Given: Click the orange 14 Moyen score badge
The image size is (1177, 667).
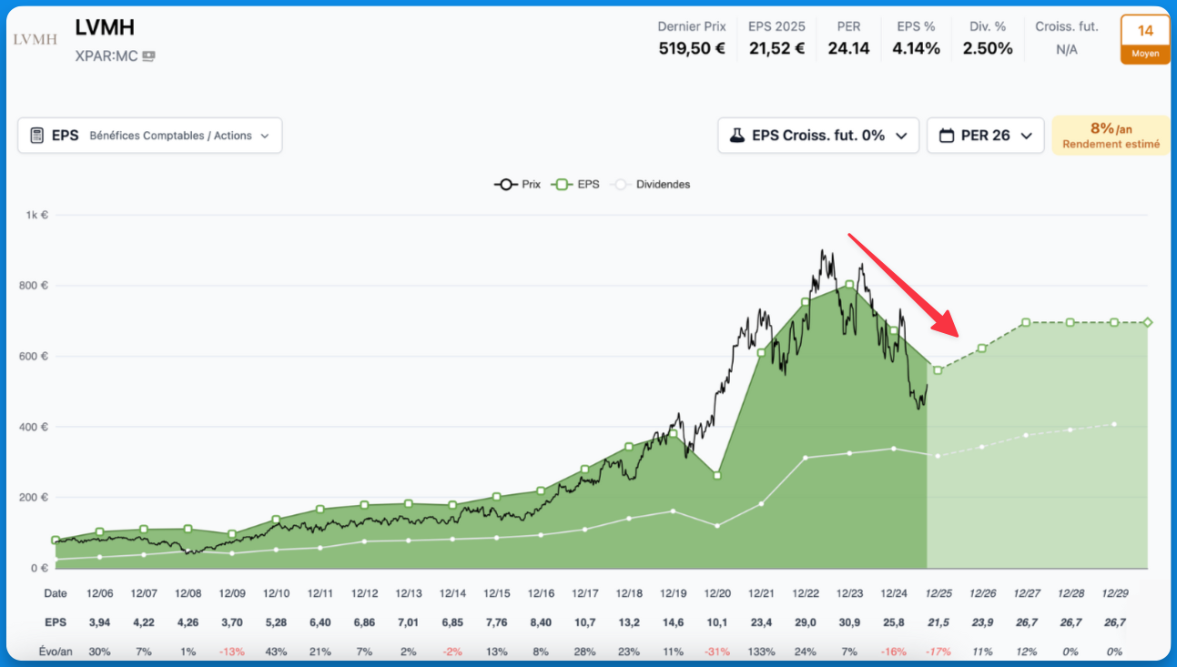Looking at the screenshot, I should coord(1144,39).
